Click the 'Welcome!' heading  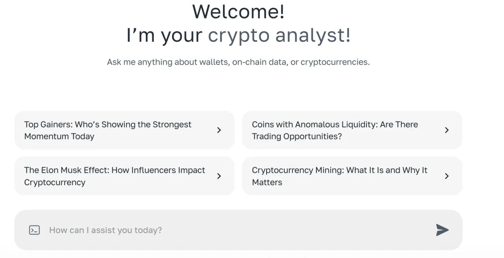(x=238, y=11)
